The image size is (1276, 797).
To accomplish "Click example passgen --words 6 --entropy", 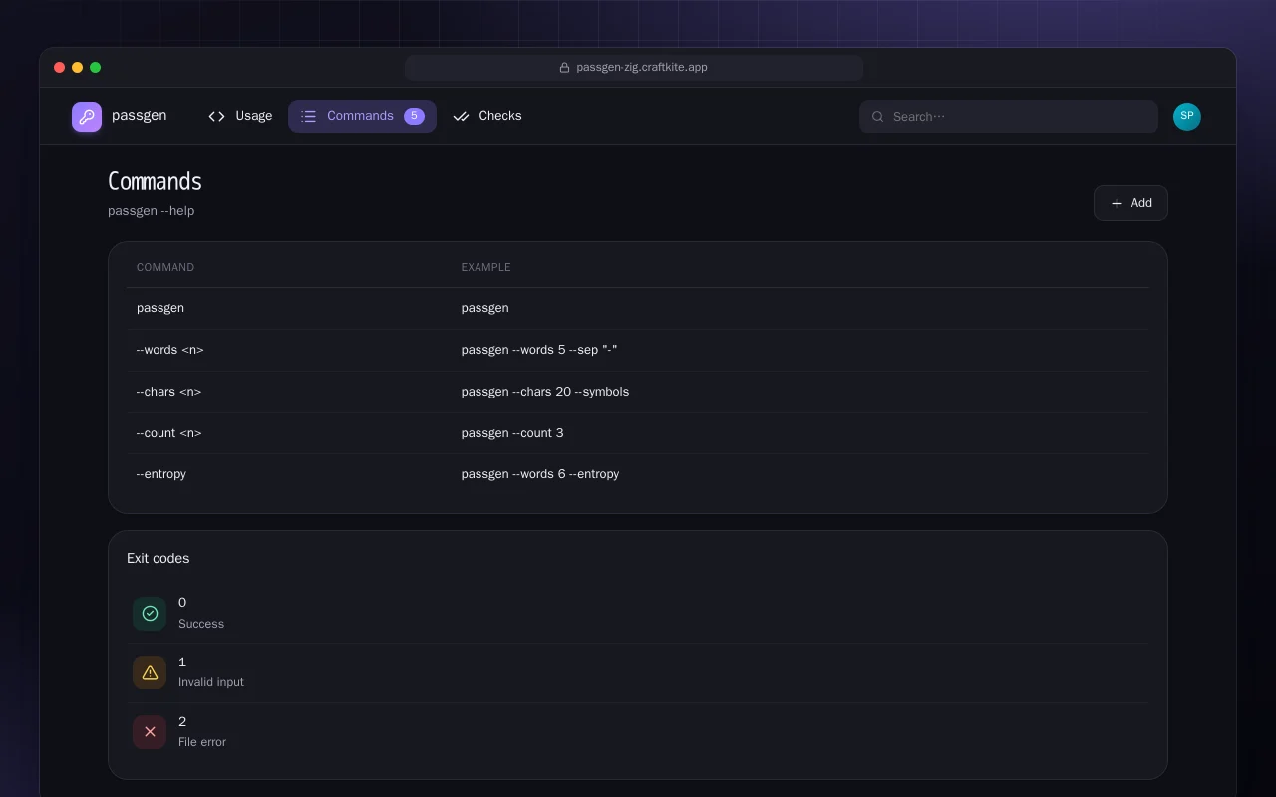I will click(540, 474).
